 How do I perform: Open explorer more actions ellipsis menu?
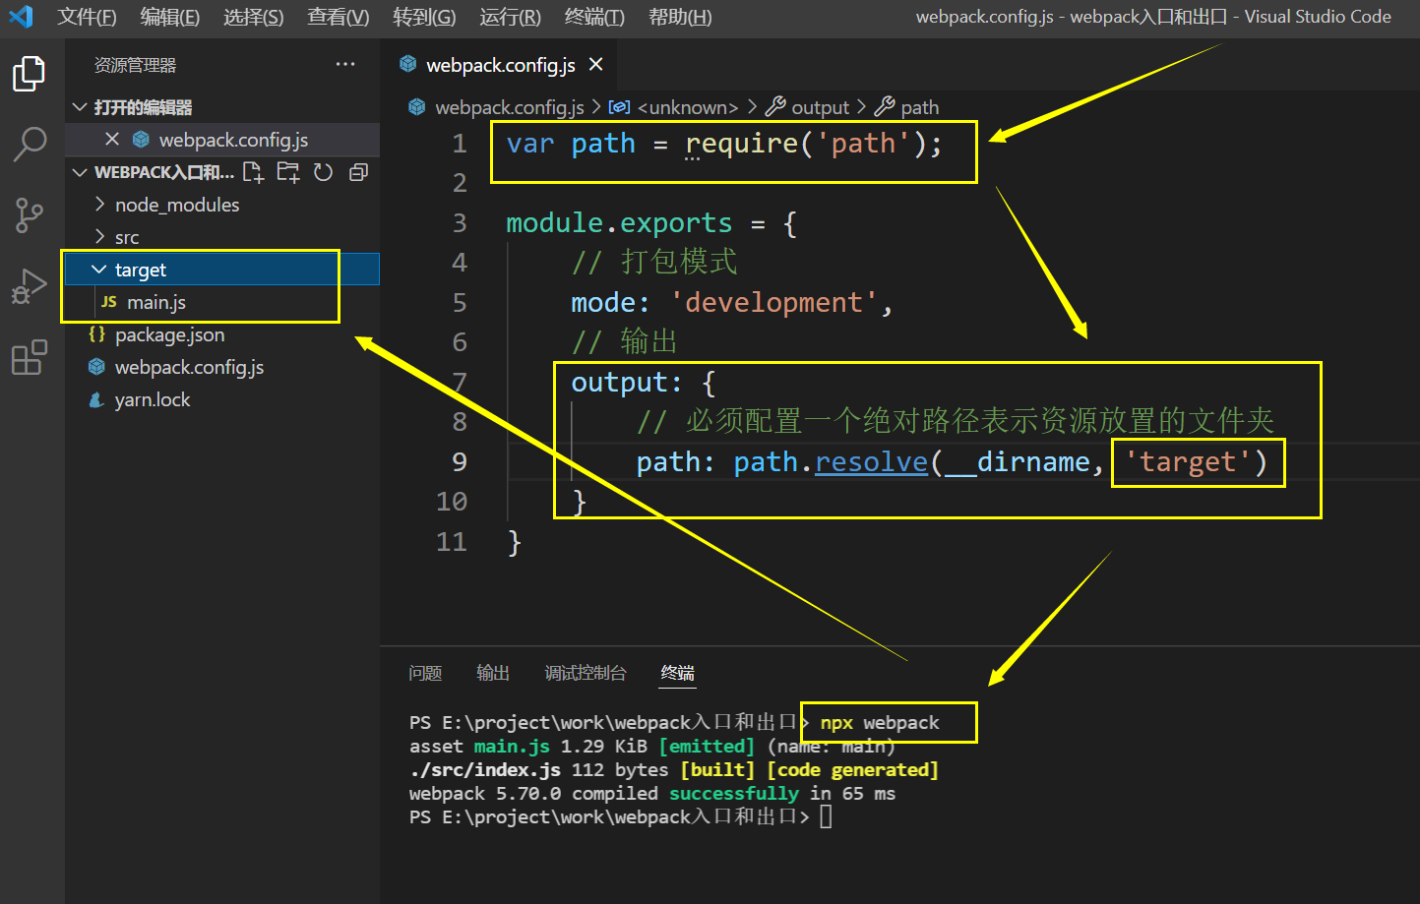[345, 65]
